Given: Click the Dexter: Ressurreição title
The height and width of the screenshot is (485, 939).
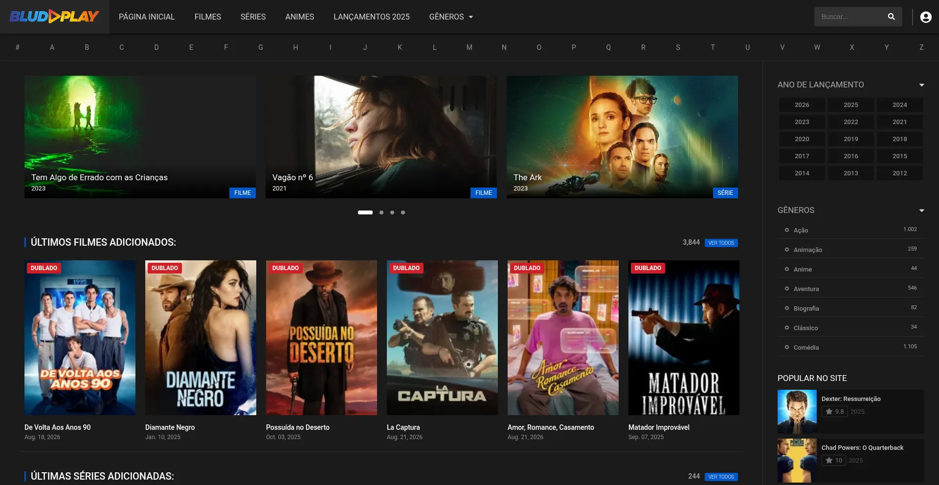Looking at the screenshot, I should pyautogui.click(x=851, y=399).
